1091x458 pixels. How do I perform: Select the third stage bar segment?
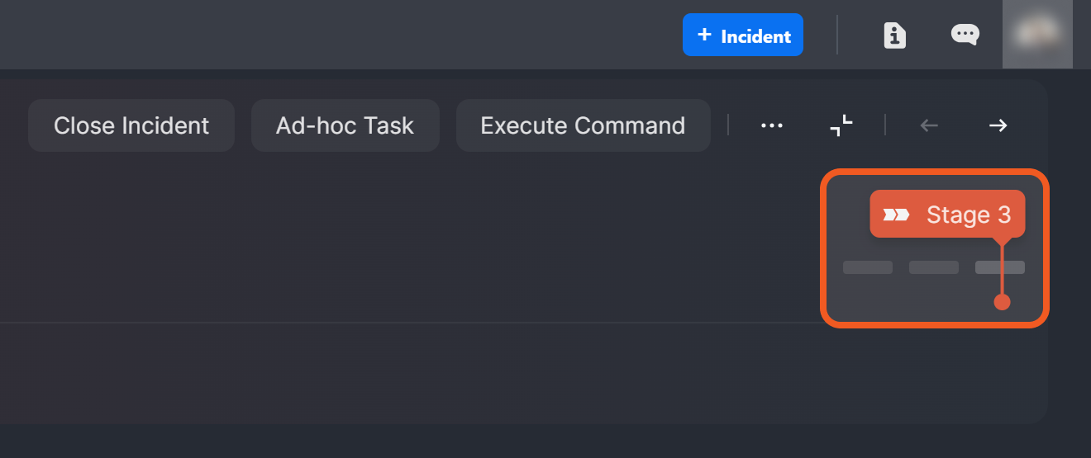pyautogui.click(x=988, y=267)
